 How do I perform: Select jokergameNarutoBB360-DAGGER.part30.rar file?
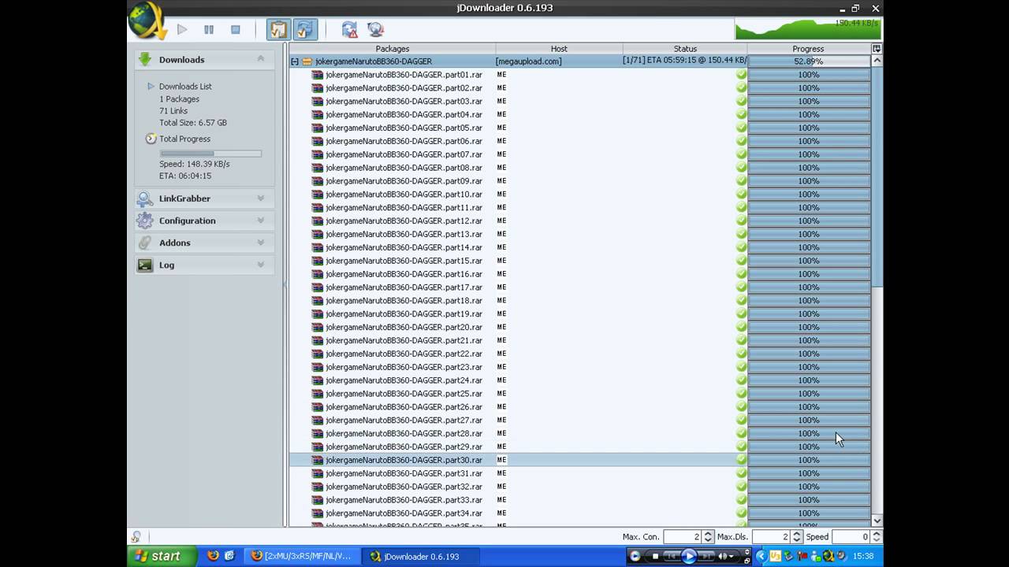point(404,460)
